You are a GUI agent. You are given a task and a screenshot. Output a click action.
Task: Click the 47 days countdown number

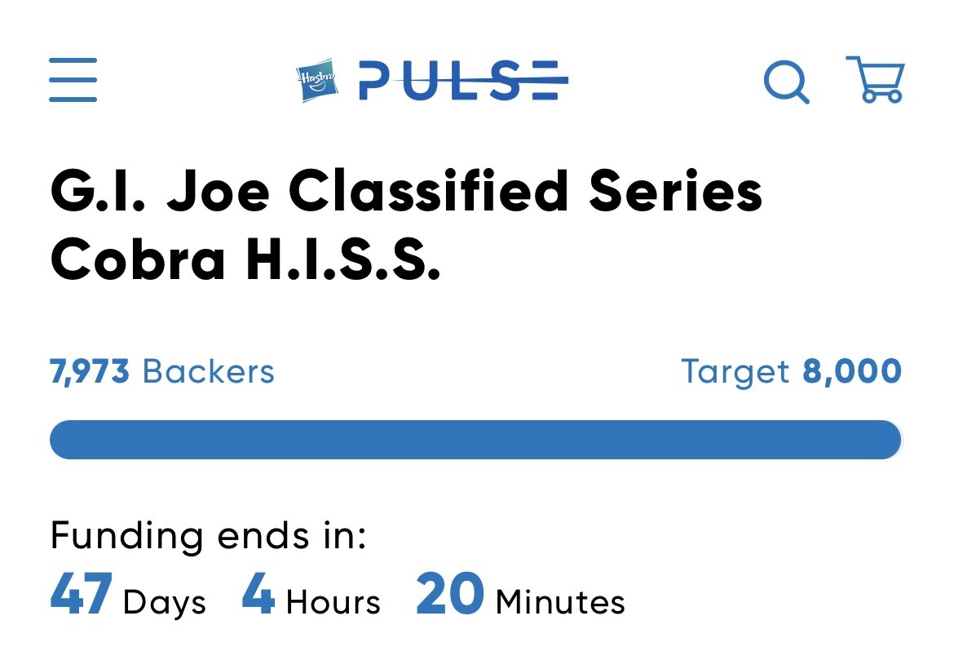pyautogui.click(x=81, y=593)
